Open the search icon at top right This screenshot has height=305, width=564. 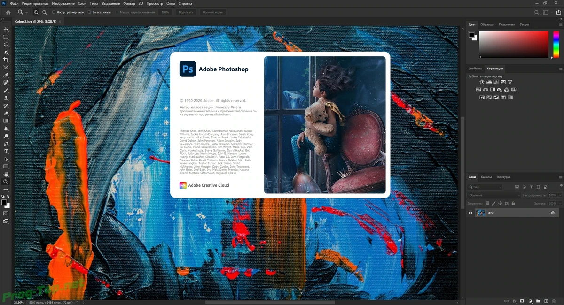(537, 12)
